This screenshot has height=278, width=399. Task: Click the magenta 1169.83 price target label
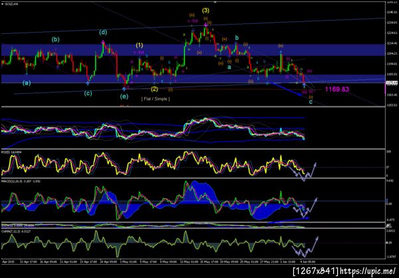coord(337,89)
